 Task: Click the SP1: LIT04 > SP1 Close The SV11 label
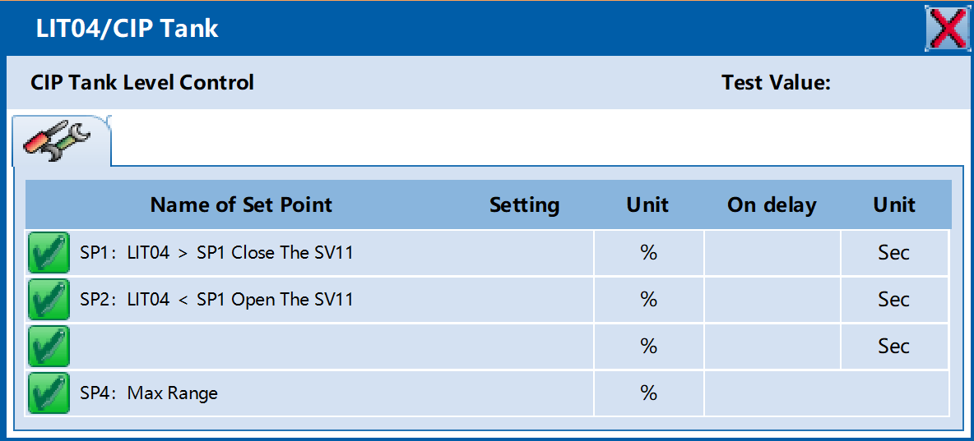(x=217, y=252)
